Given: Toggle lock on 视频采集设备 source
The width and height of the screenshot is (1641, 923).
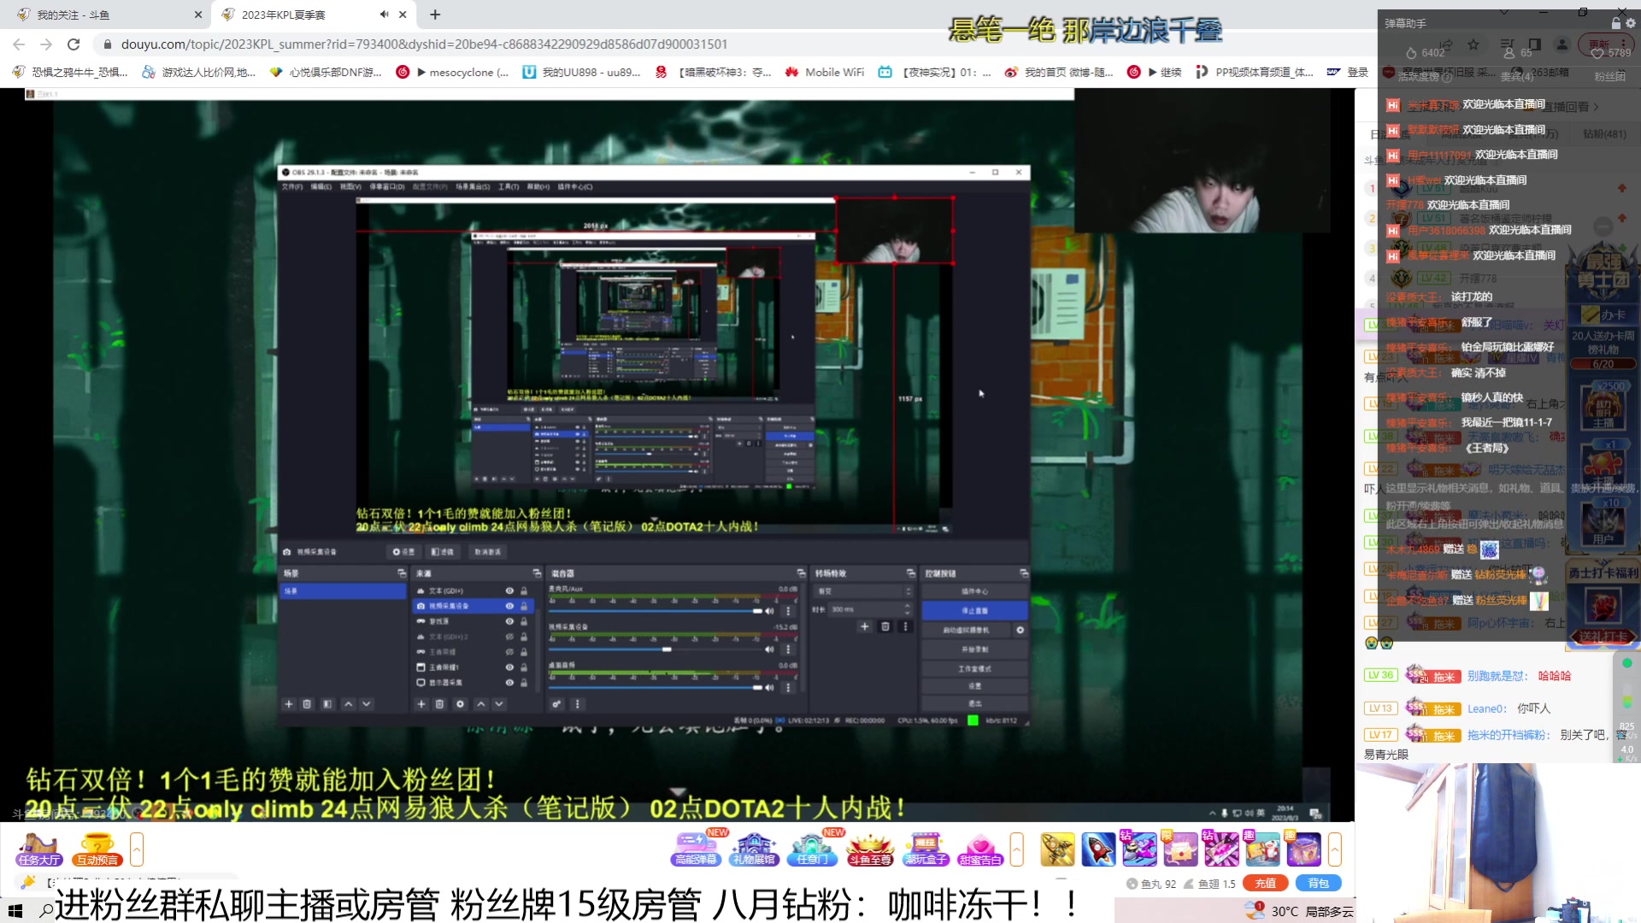Looking at the screenshot, I should [524, 606].
